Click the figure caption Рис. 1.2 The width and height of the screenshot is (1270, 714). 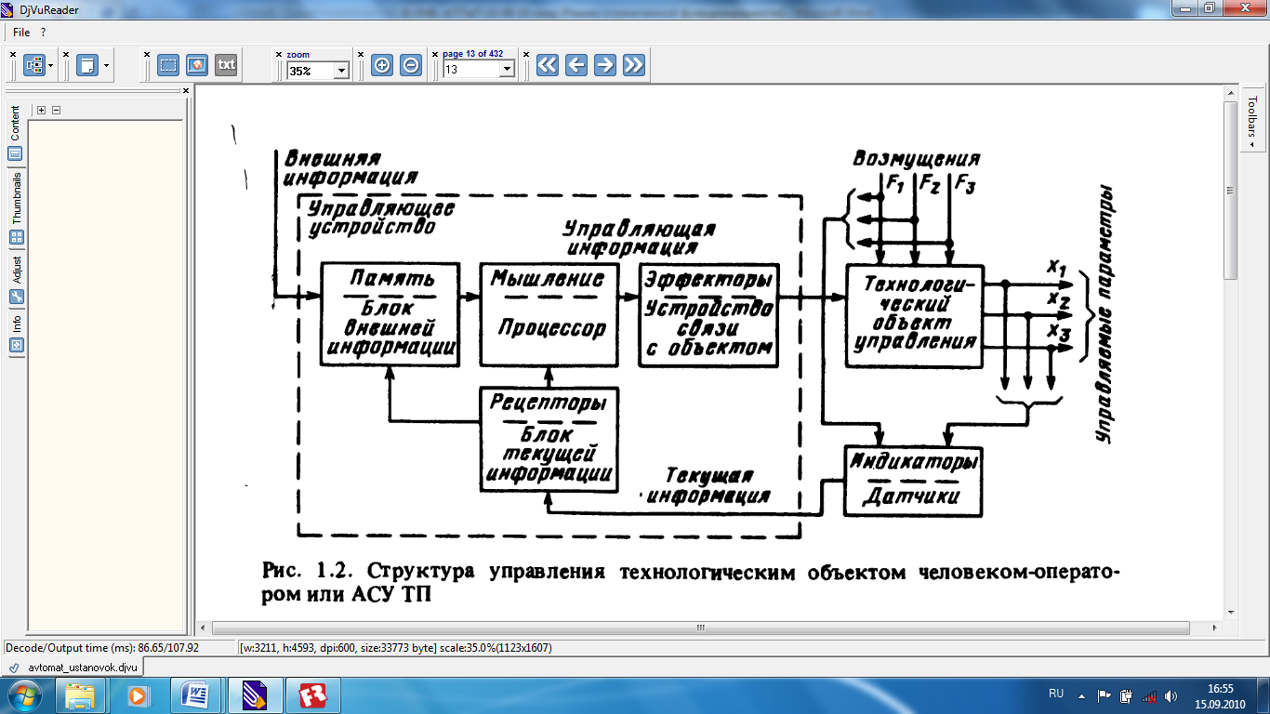pyautogui.click(x=692, y=583)
